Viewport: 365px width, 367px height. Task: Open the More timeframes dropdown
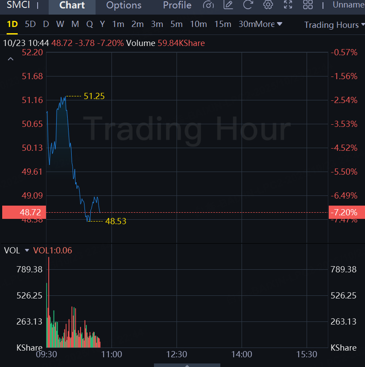269,24
